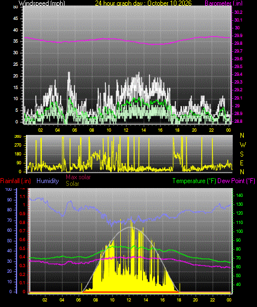Click the 06 hour label under windspeed chart
The image size is (257, 307).
click(x=74, y=130)
